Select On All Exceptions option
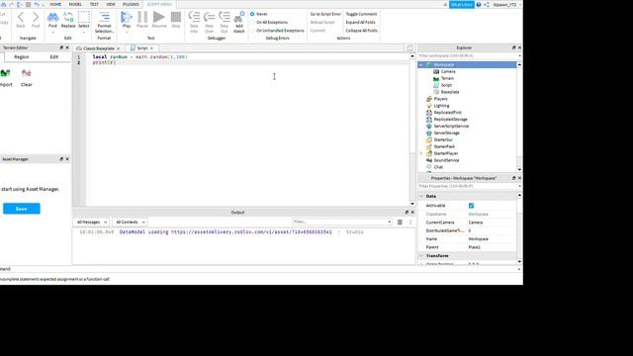This screenshot has width=633, height=356. click(x=269, y=22)
